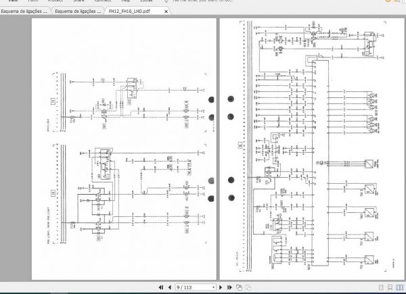This screenshot has height=294, width=406.
Task: Select the FH12_FH16_LHD.pdf tab
Action: 129,11
